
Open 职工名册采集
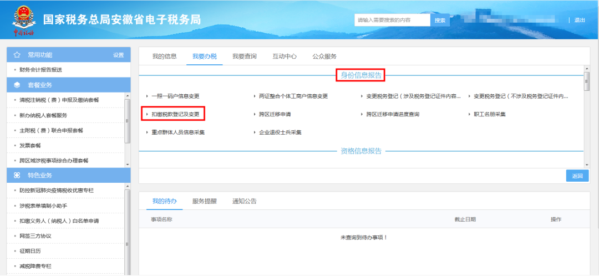pos(490,114)
